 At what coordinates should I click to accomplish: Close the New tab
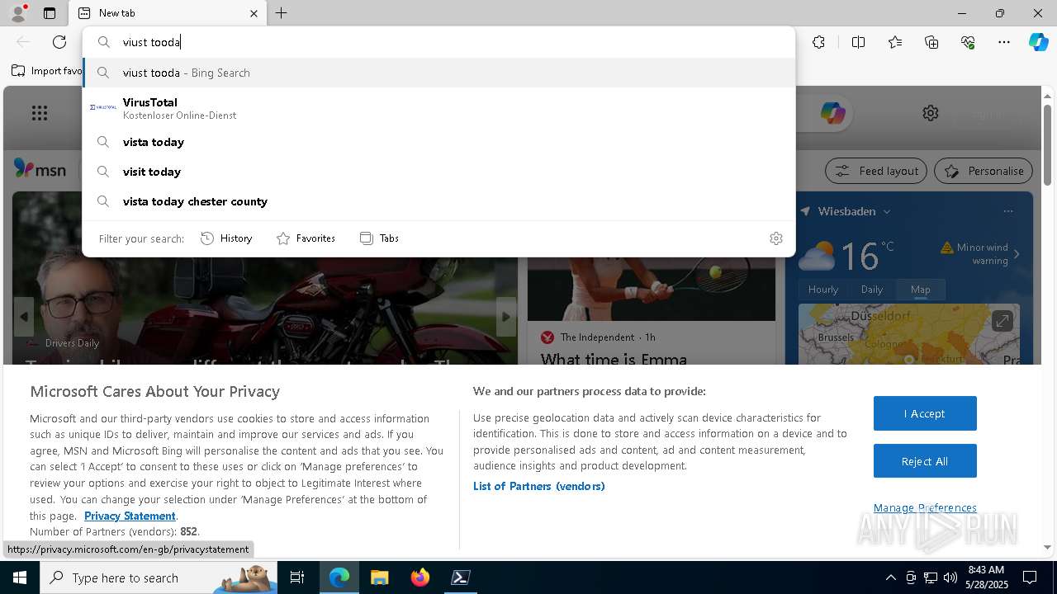(x=254, y=13)
